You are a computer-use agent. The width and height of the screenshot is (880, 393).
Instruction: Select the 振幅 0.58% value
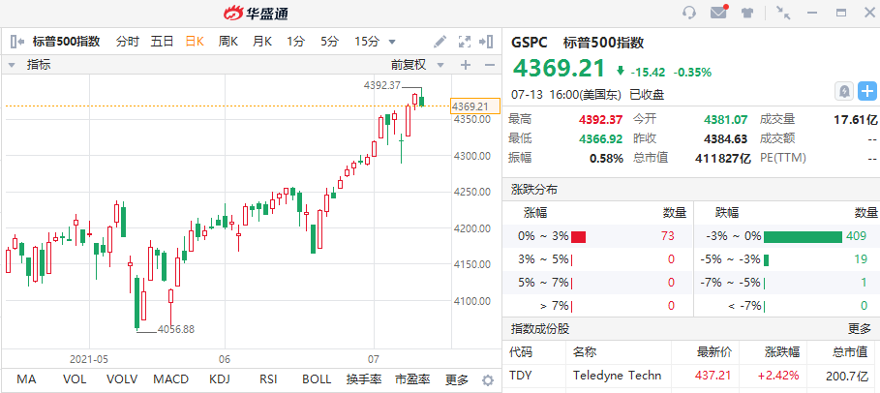click(x=606, y=159)
